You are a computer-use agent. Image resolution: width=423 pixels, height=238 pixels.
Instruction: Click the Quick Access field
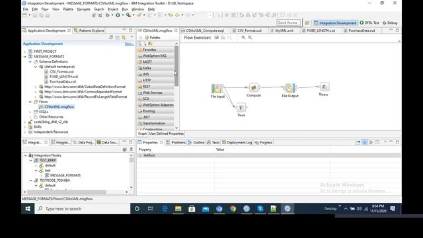point(288,22)
